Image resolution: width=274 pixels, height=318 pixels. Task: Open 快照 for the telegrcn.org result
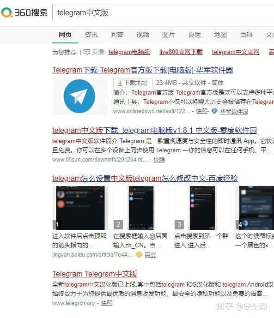107,303
